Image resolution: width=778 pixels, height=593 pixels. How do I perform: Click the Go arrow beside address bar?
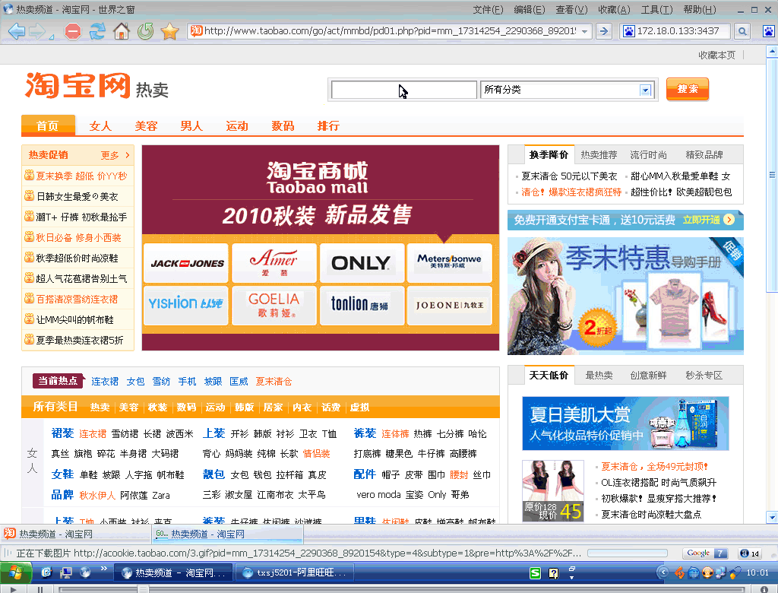[x=604, y=31]
